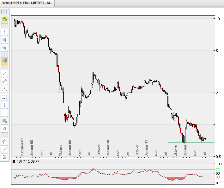Select the Fibonacci retracement levels tool
This screenshot has width=224, height=188.
4,97
